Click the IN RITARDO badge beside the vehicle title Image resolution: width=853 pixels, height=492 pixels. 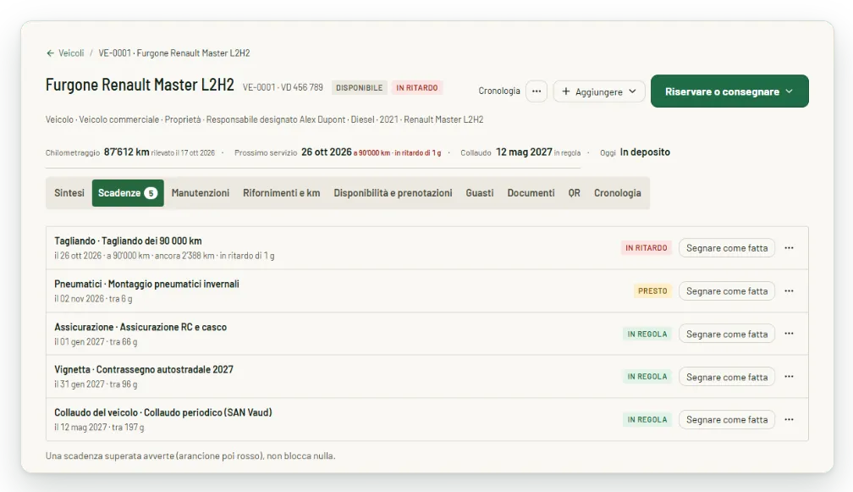[x=416, y=87]
